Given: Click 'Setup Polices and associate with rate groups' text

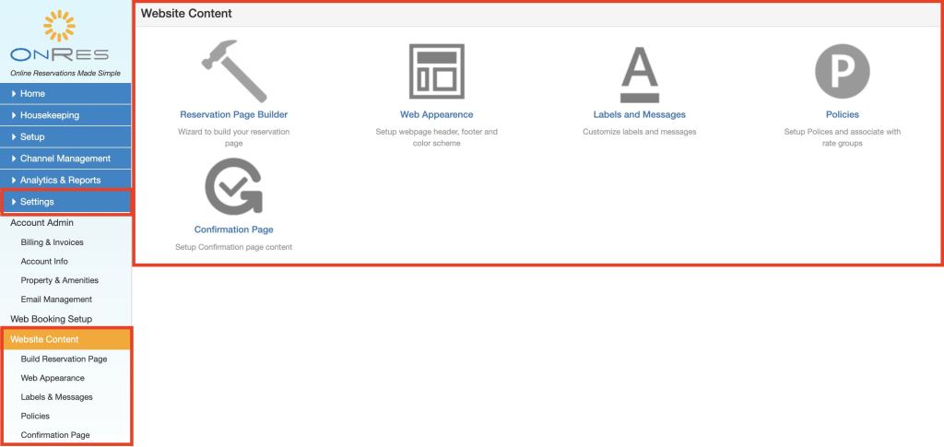Looking at the screenshot, I should click(x=843, y=137).
